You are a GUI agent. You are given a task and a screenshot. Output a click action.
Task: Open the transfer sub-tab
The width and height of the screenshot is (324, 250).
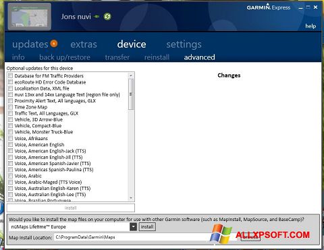click(x=117, y=57)
